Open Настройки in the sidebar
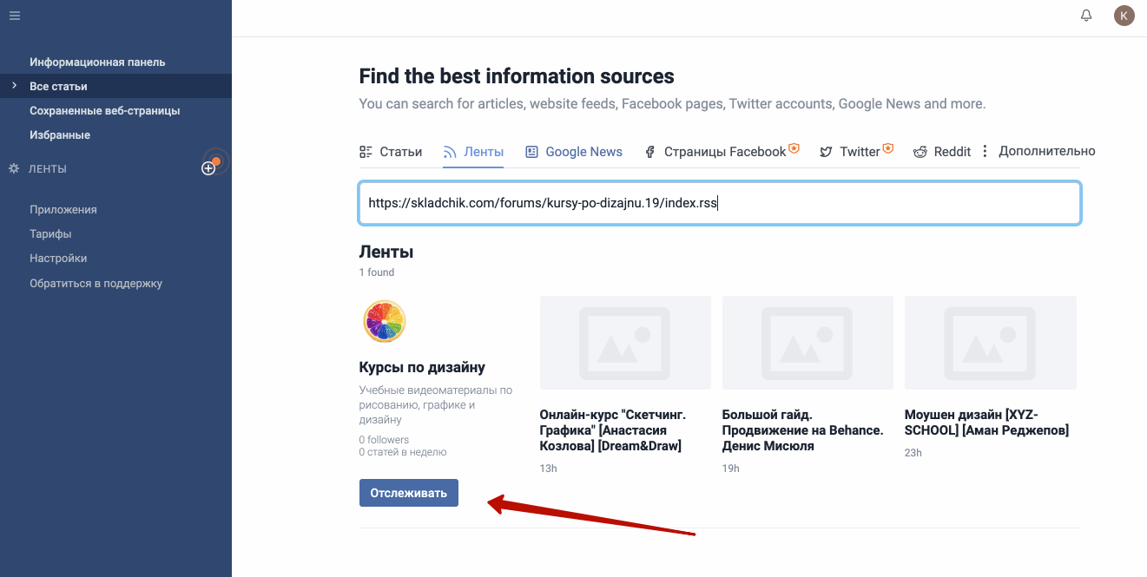This screenshot has height=577, width=1147. [58, 259]
